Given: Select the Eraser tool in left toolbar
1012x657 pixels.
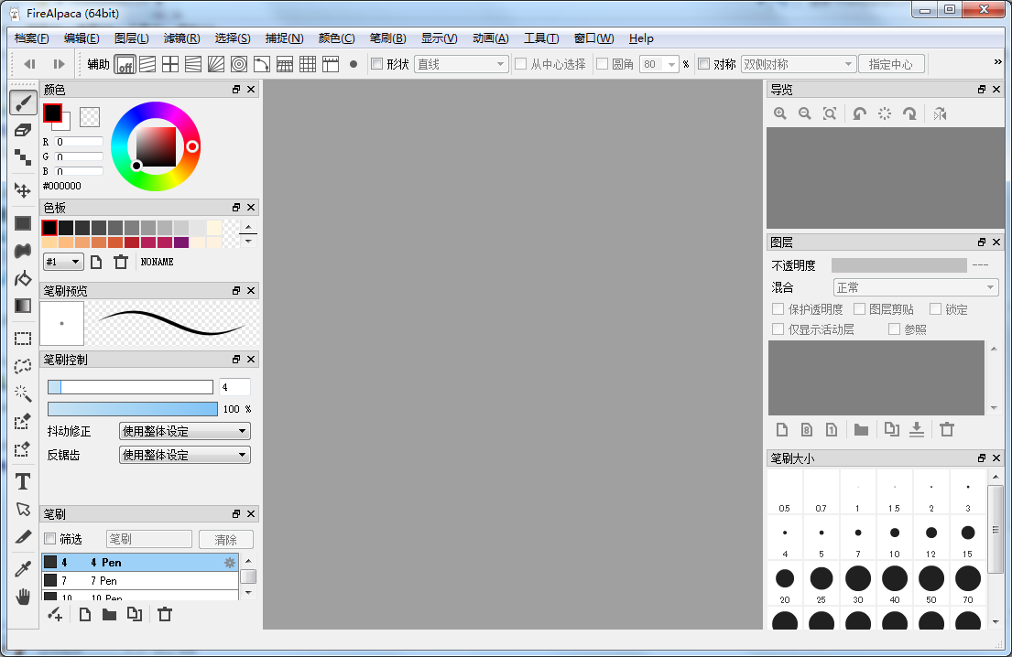Looking at the screenshot, I should coord(23,130).
